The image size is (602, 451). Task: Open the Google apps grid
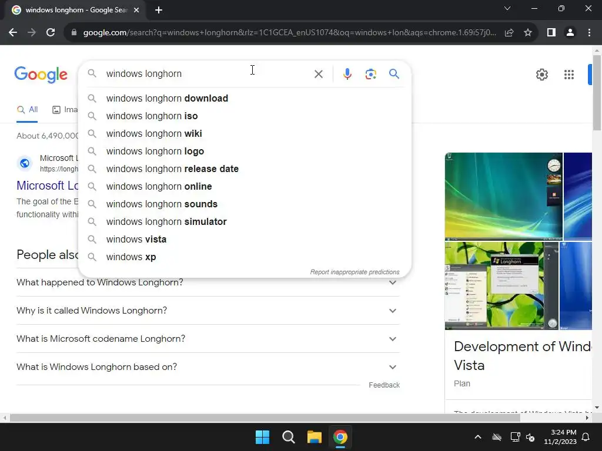569,75
